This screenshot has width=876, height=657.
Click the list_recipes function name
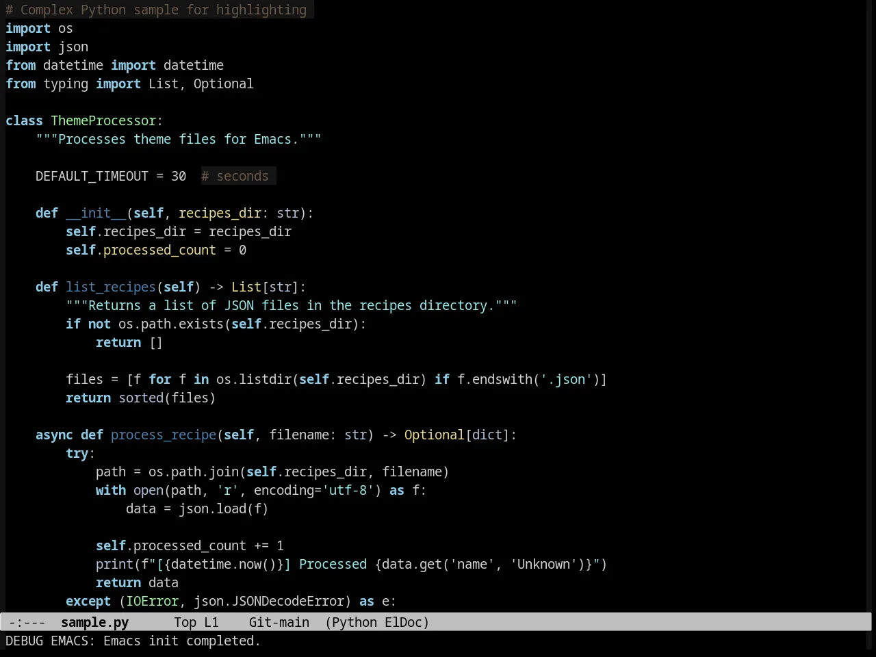(111, 287)
